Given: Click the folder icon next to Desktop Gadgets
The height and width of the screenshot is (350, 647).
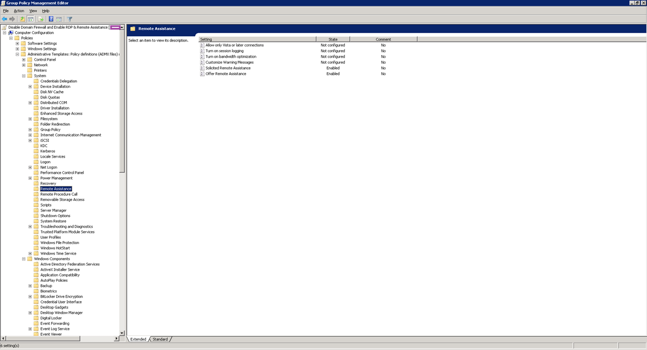Looking at the screenshot, I should pyautogui.click(x=36, y=308).
